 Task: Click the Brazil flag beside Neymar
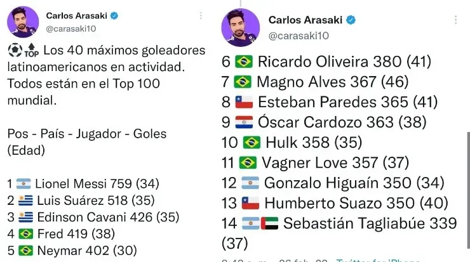25,251
